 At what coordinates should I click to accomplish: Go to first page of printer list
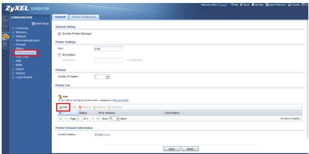60,119
